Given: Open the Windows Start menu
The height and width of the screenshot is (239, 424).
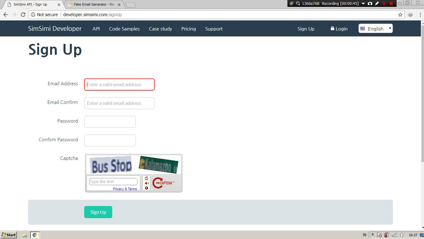Looking at the screenshot, I should (x=9, y=235).
